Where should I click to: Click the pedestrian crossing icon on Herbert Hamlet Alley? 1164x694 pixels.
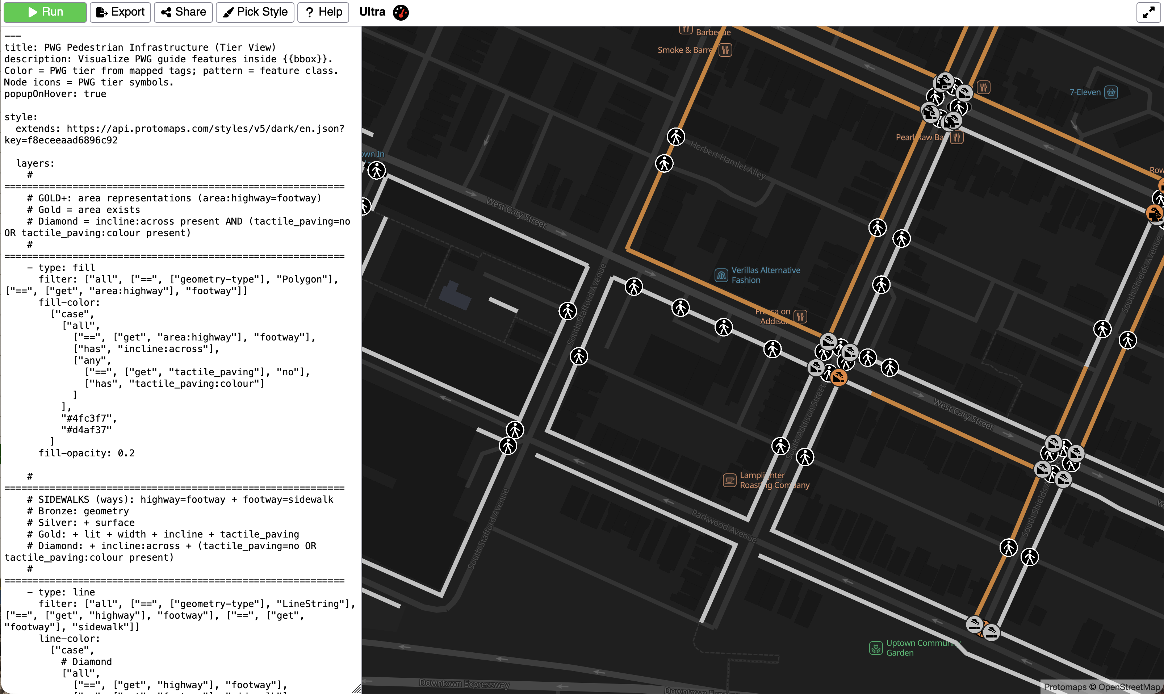tap(675, 137)
